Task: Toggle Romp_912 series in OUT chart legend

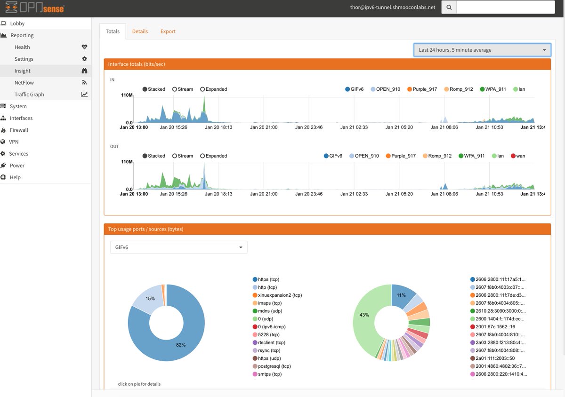Action: pos(436,156)
